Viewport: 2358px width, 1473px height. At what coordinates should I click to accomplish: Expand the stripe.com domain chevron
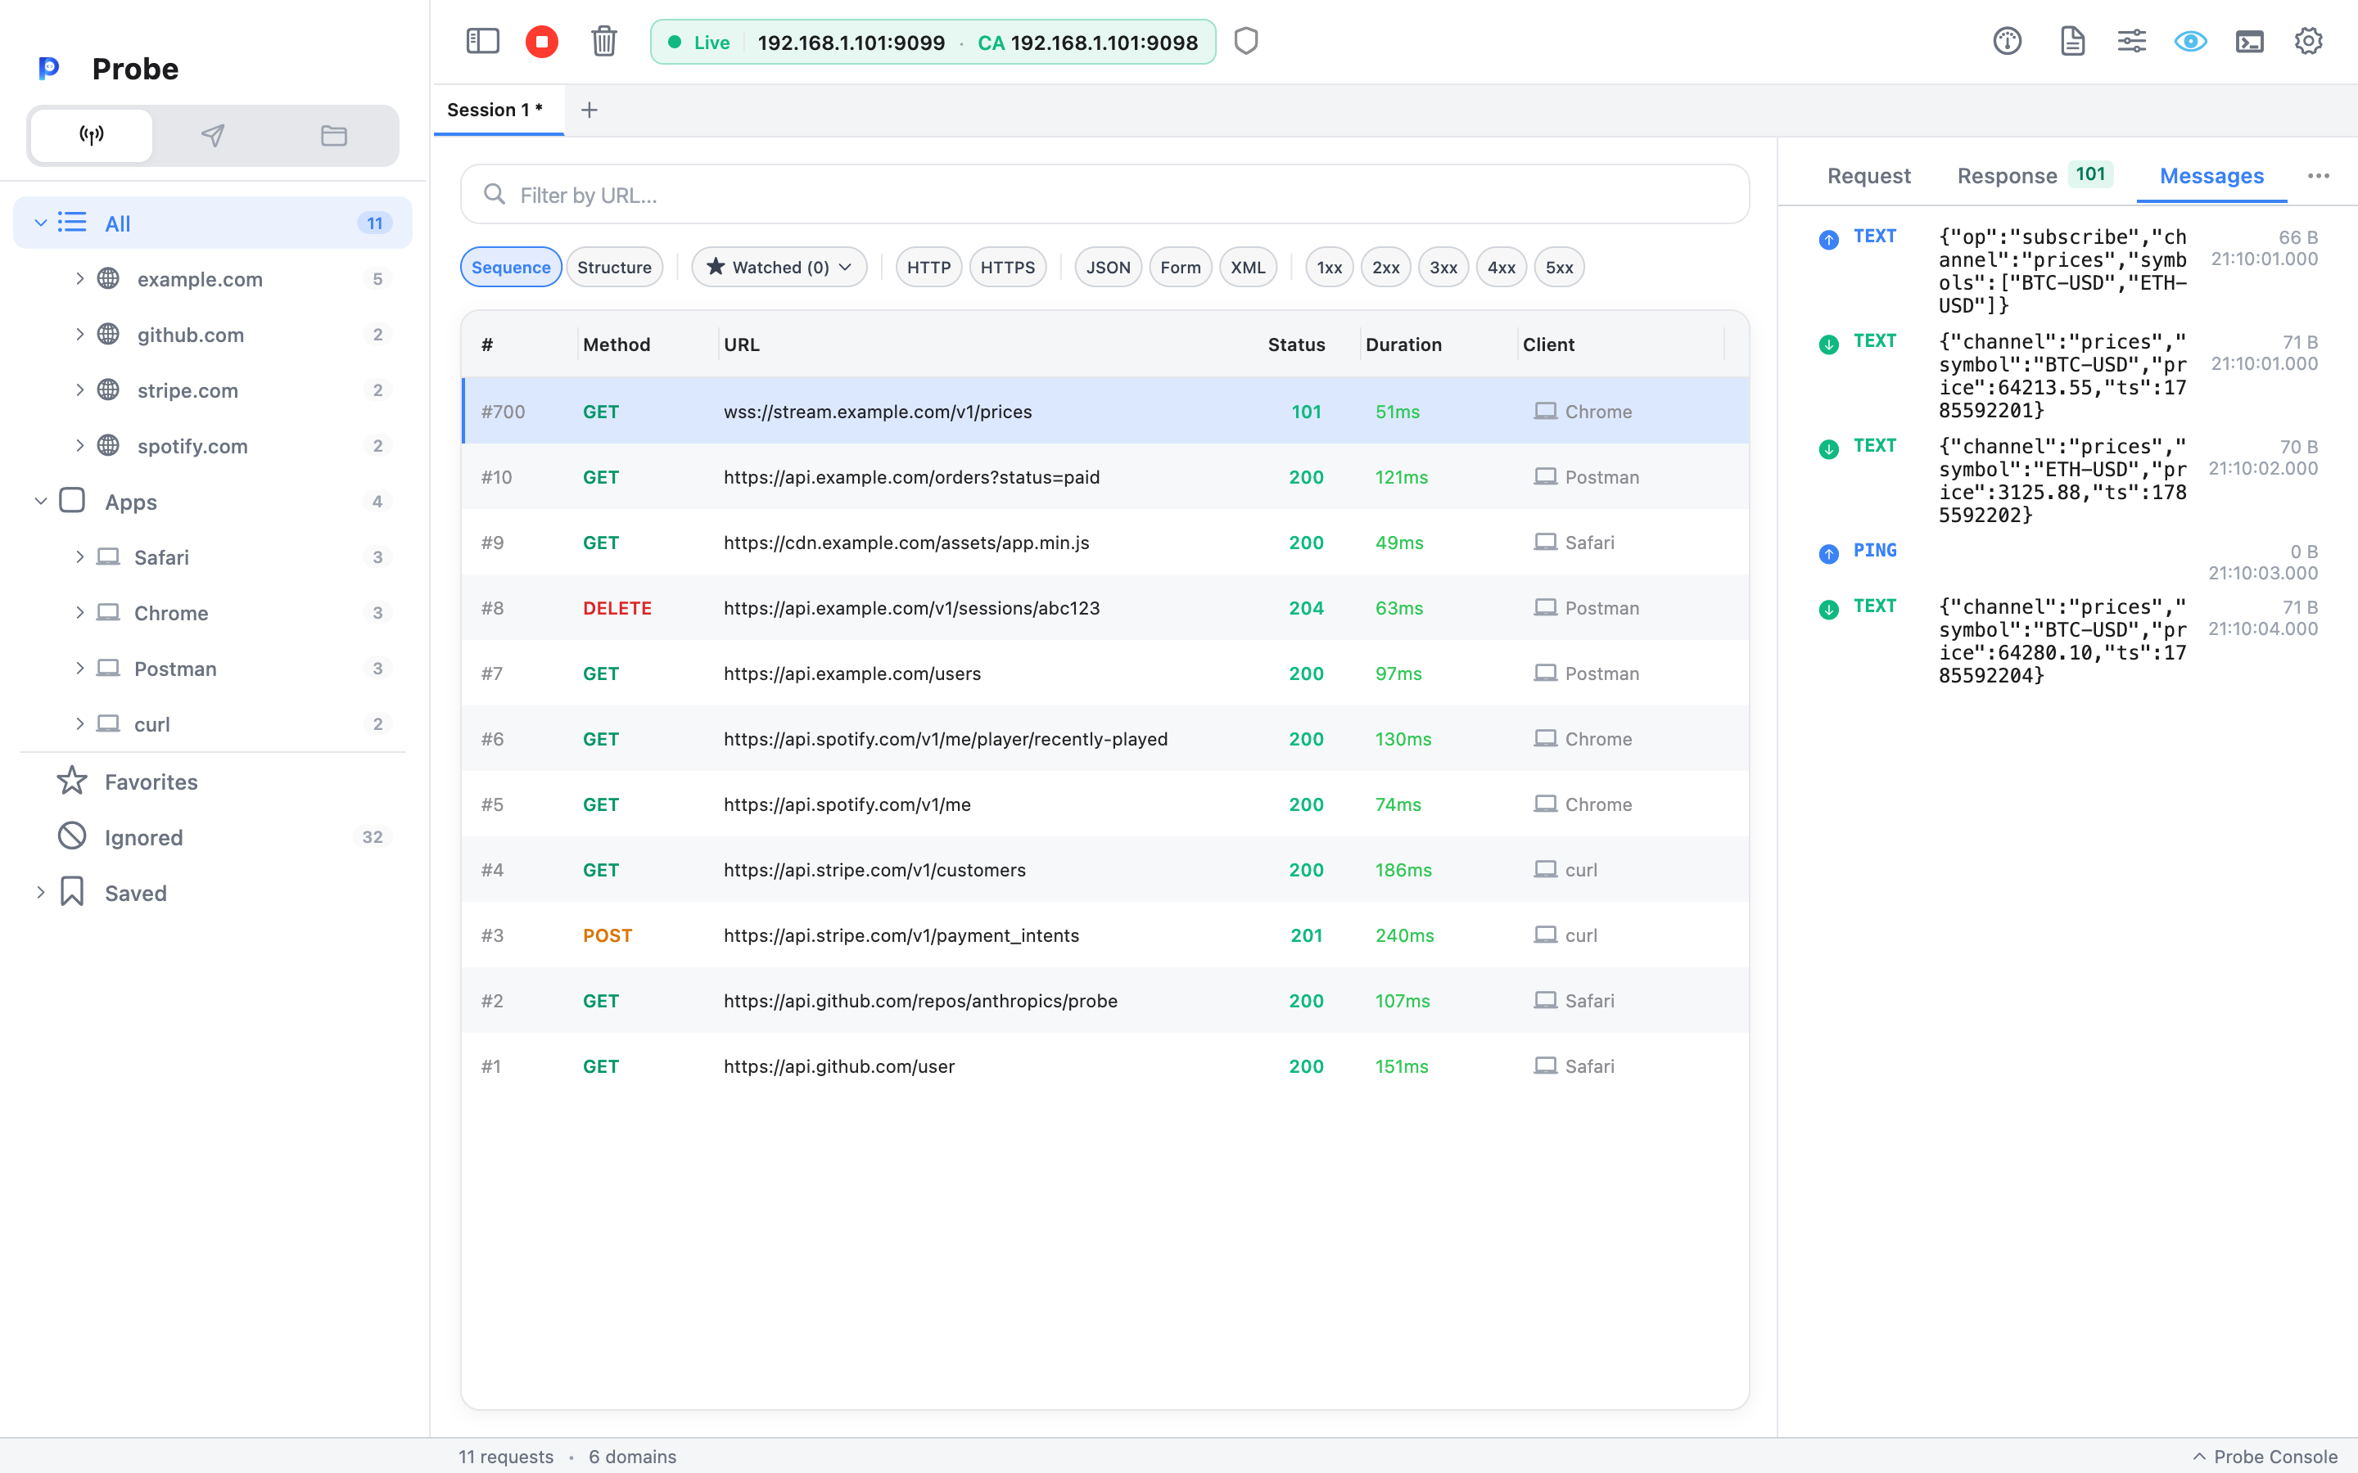[80, 390]
